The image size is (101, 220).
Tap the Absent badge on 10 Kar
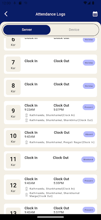[x=89, y=134]
